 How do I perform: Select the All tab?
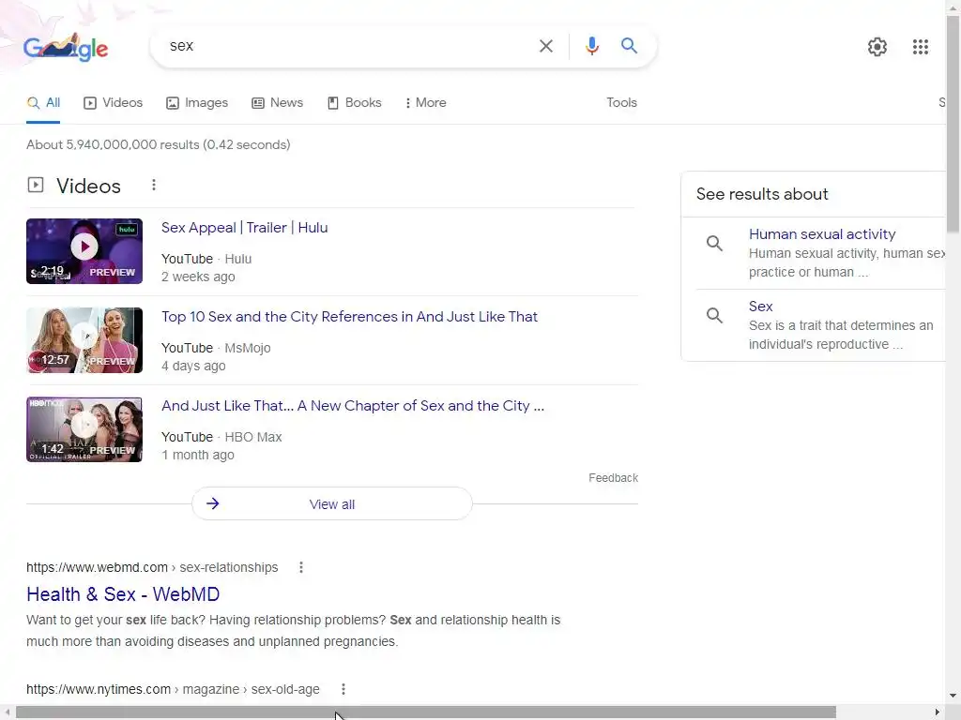pyautogui.click(x=43, y=103)
